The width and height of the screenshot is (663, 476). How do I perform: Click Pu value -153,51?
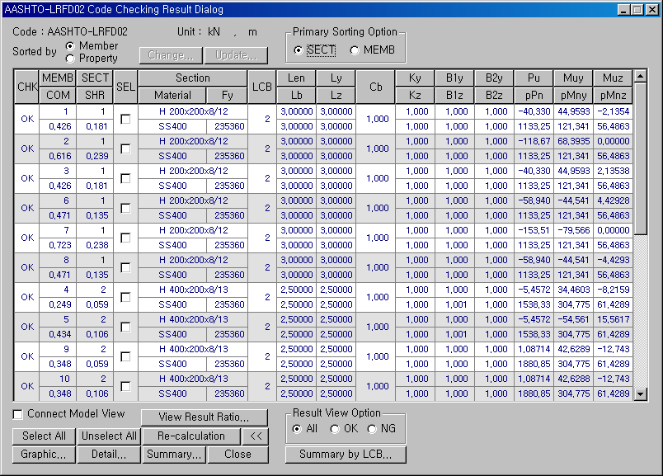pyautogui.click(x=534, y=230)
